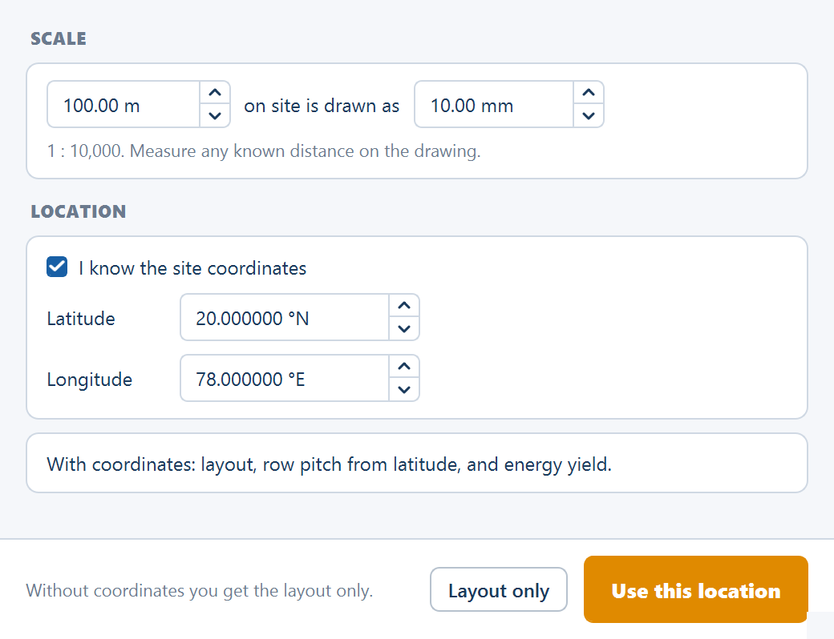Click the LOCATION section heading
The image size is (834, 639).
coord(79,211)
